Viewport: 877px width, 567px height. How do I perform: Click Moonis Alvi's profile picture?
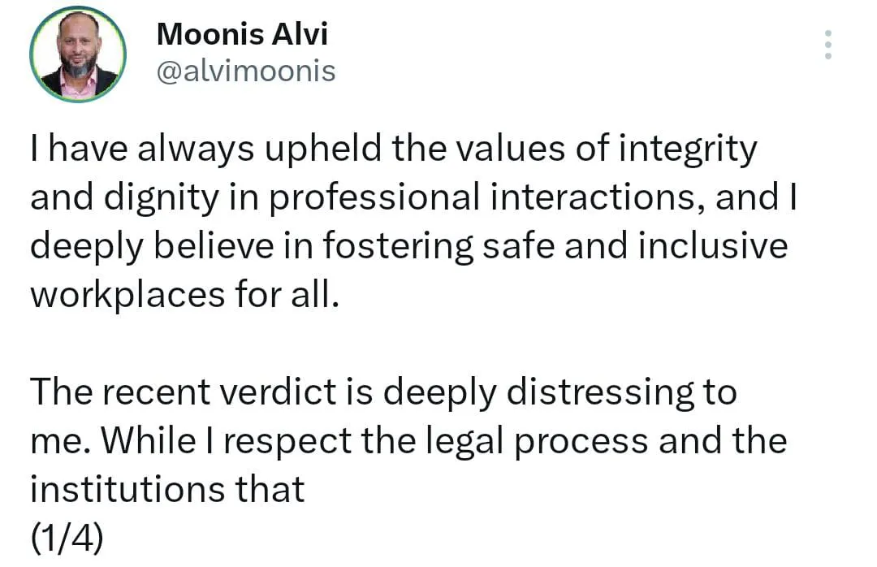coord(78,54)
